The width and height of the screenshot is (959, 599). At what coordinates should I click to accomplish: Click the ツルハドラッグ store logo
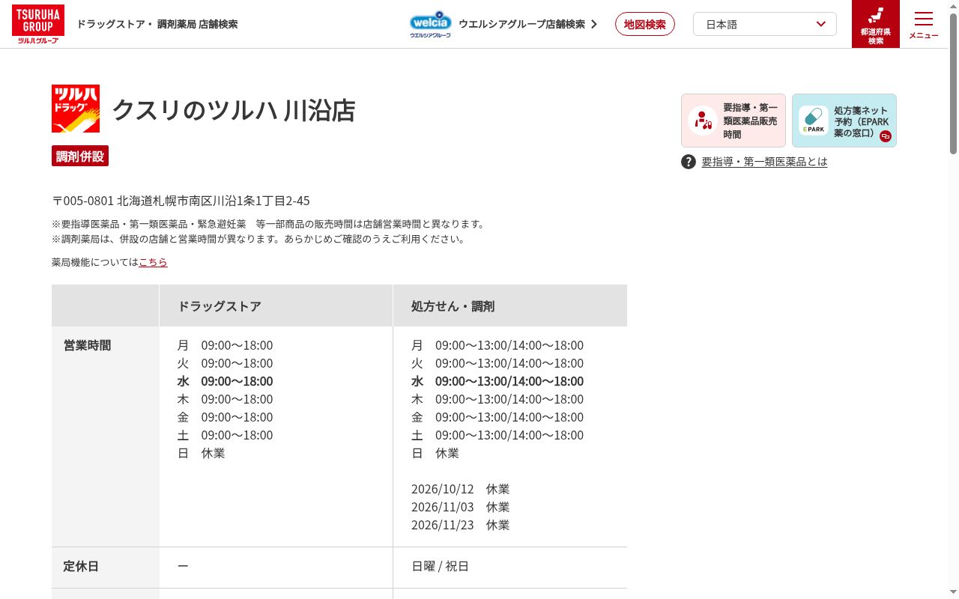(76, 109)
